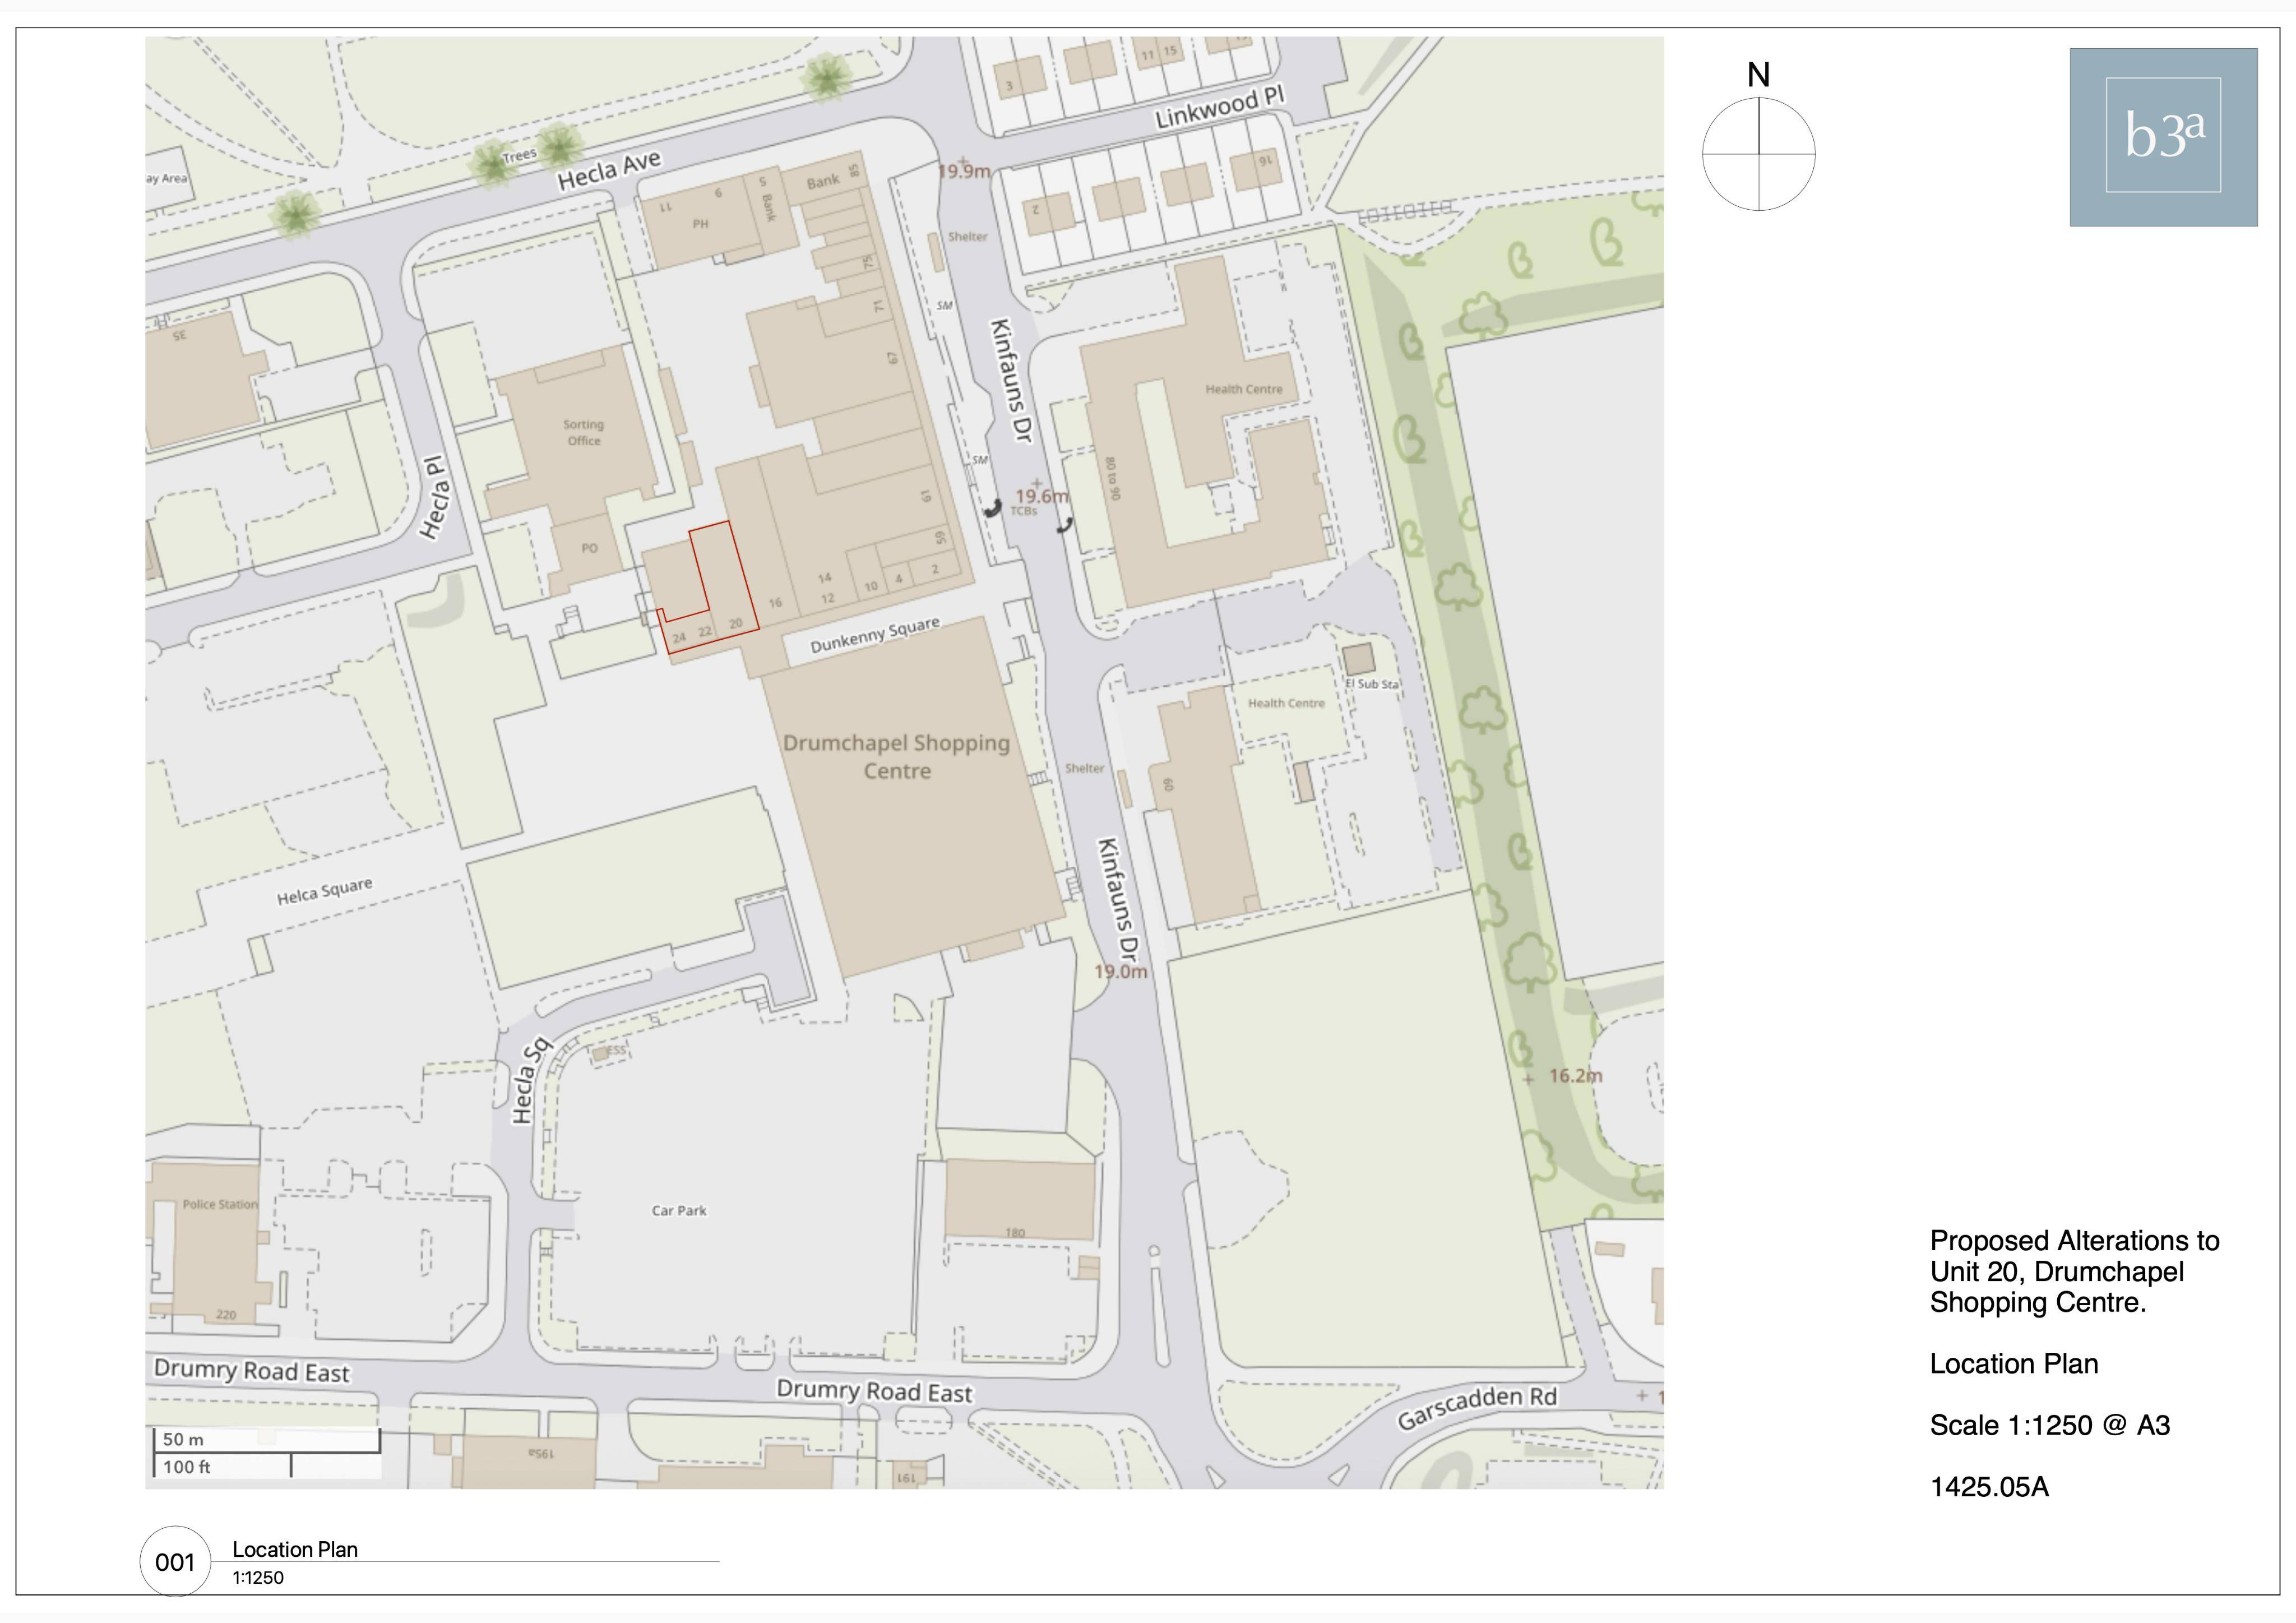The height and width of the screenshot is (1623, 2296).
Task: Click the 'ESS' label near Hecla Sq
Action: (x=617, y=1050)
